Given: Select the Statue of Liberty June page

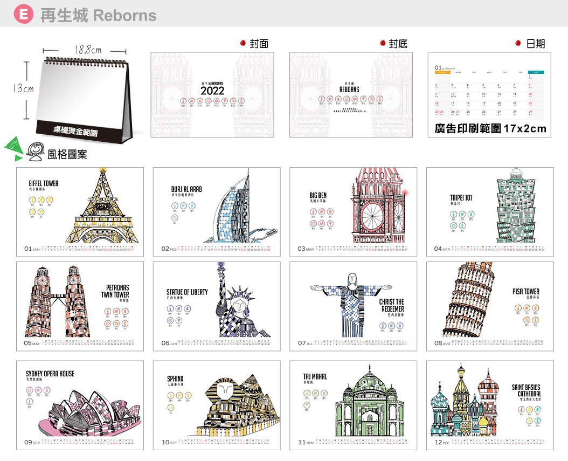Looking at the screenshot, I should tap(217, 306).
